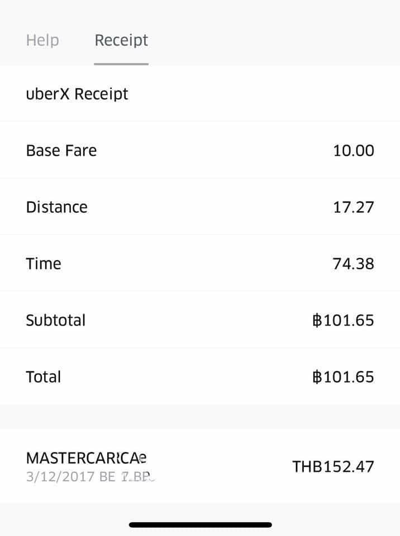Tap the Total amount ฿101.65
The width and height of the screenshot is (400, 536).
(343, 377)
